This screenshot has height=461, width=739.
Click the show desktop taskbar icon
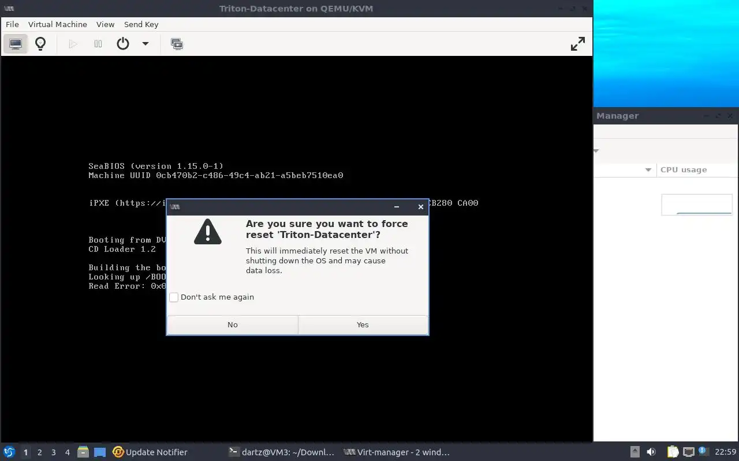(100, 452)
